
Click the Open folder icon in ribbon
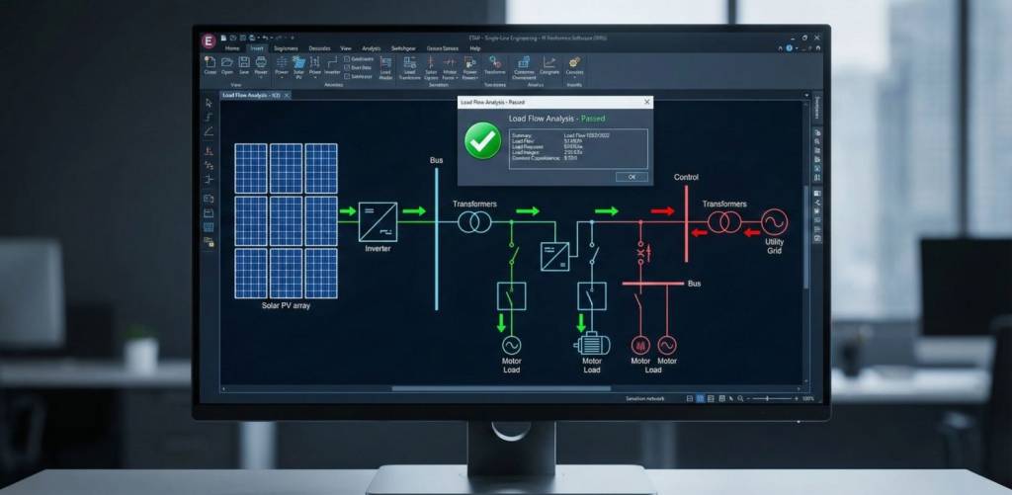pos(227,62)
